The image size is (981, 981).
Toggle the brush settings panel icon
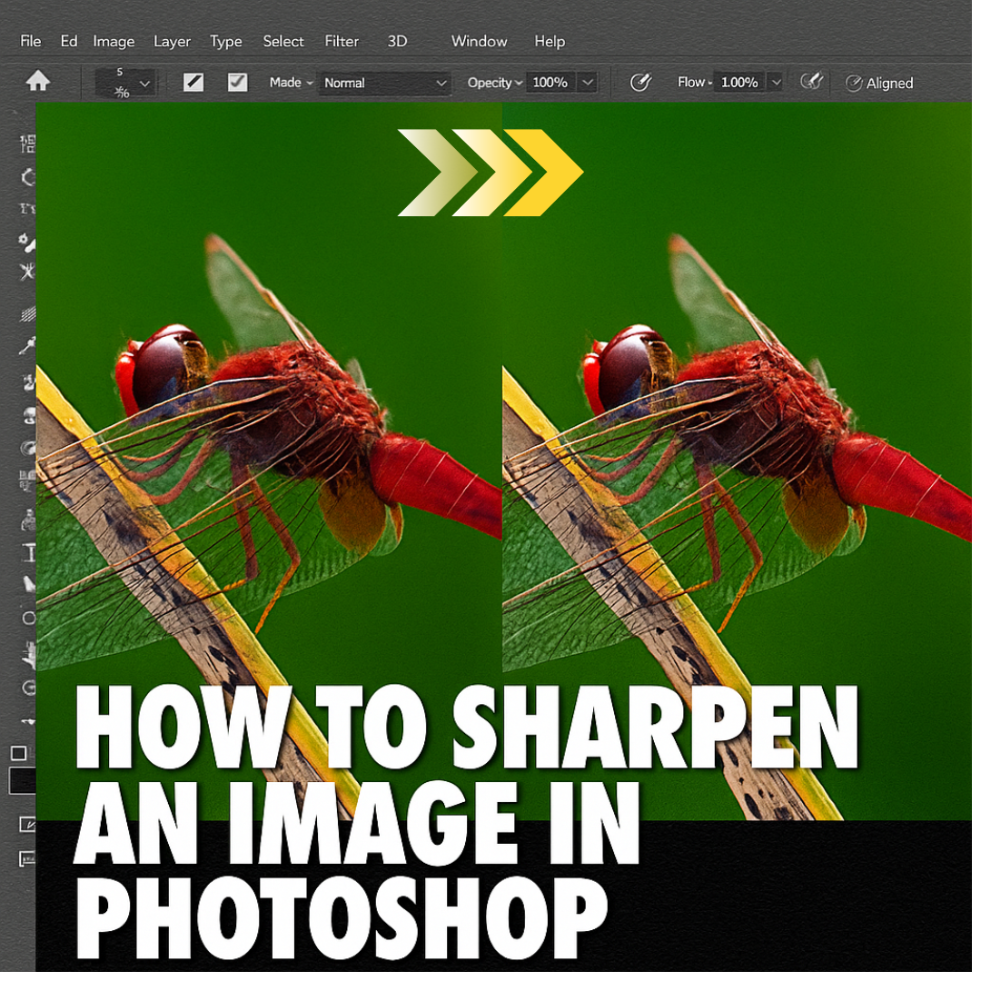pos(193,82)
